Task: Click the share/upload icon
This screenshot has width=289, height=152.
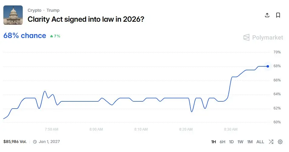Action: (267, 15)
